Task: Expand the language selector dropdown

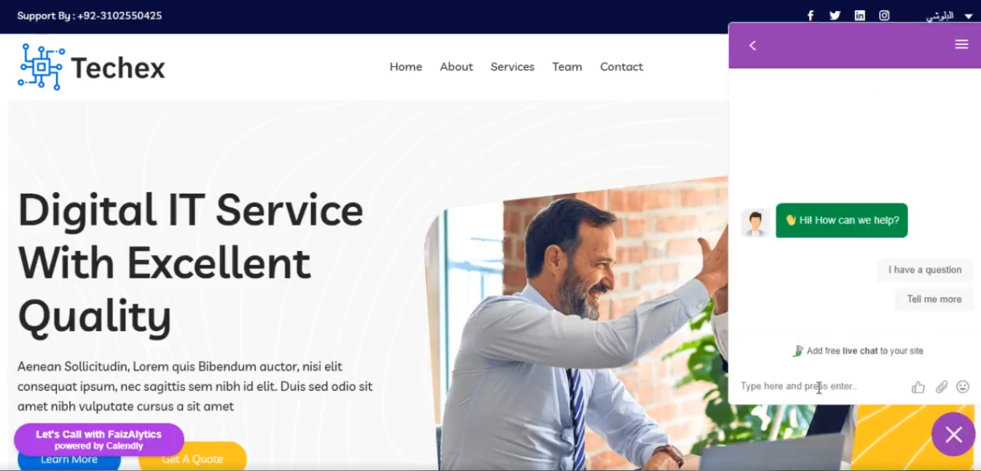Action: pos(949,15)
